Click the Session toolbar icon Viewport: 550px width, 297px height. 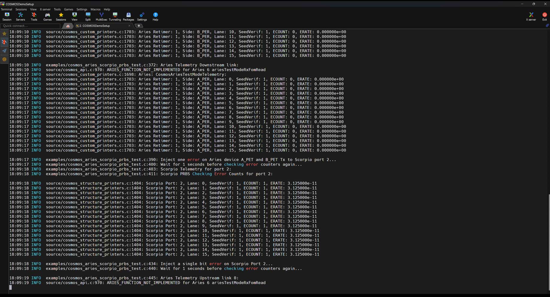tap(7, 16)
